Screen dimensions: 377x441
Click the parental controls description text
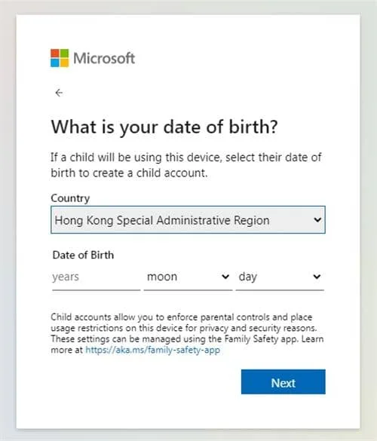pyautogui.click(x=187, y=333)
